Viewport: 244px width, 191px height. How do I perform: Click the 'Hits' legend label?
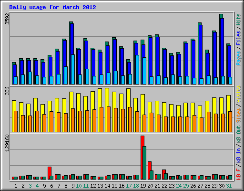pos(239,20)
